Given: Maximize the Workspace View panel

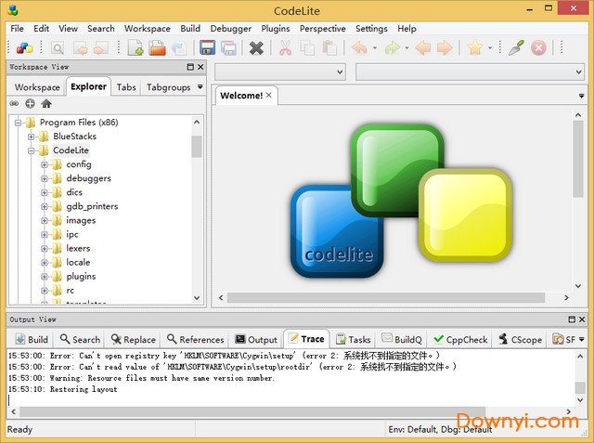Looking at the screenshot, I should (189, 68).
